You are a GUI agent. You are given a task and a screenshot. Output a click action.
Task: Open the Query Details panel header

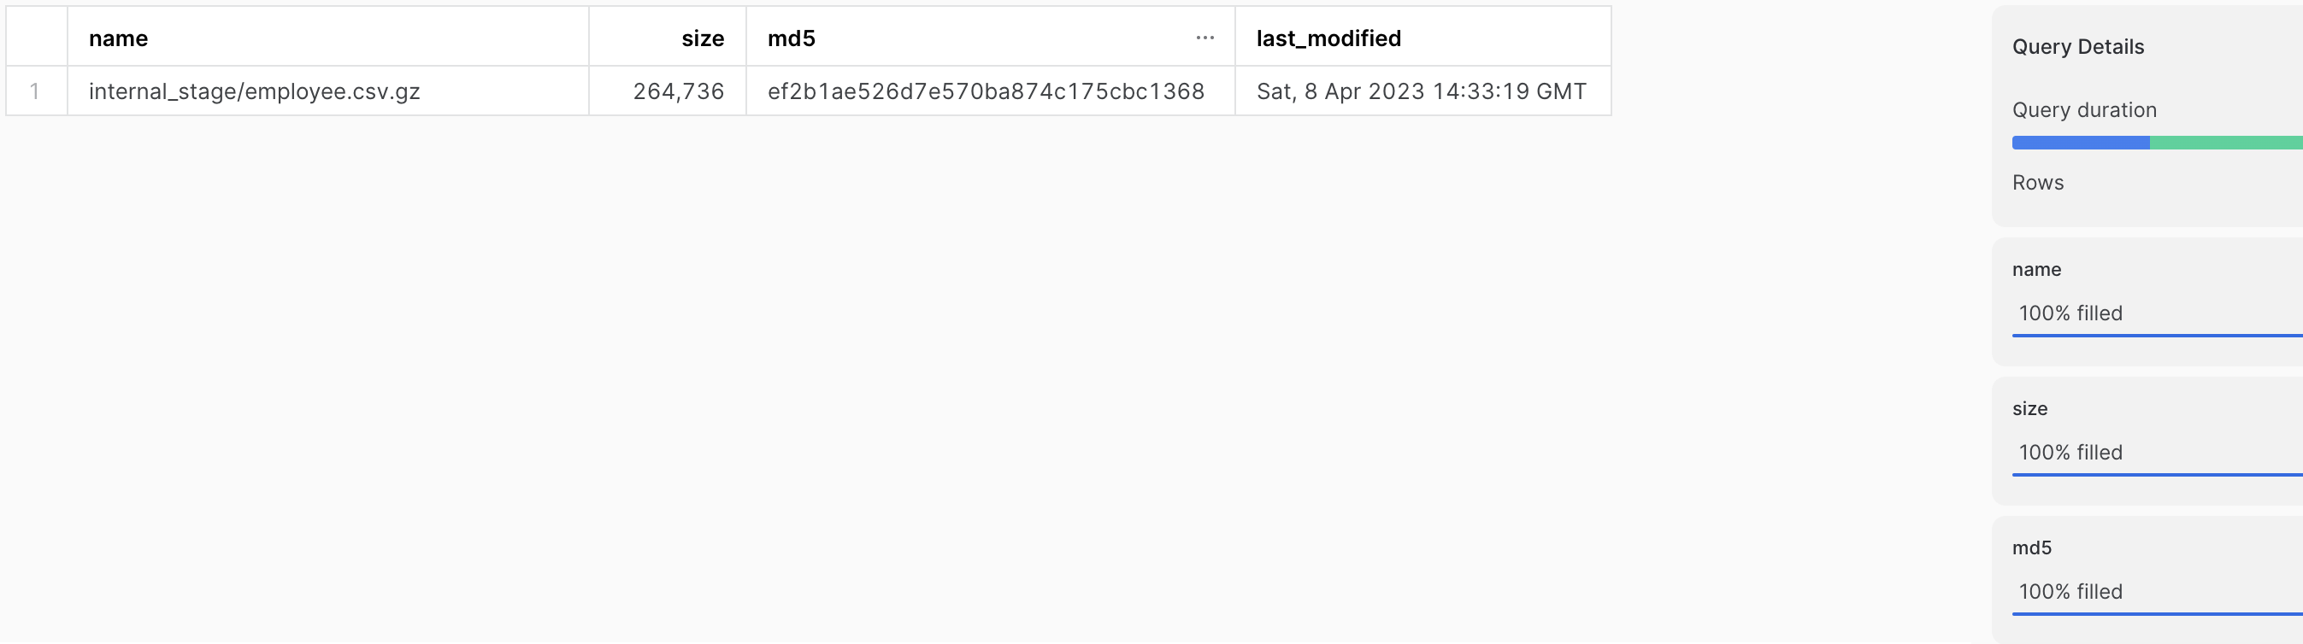tap(2076, 46)
